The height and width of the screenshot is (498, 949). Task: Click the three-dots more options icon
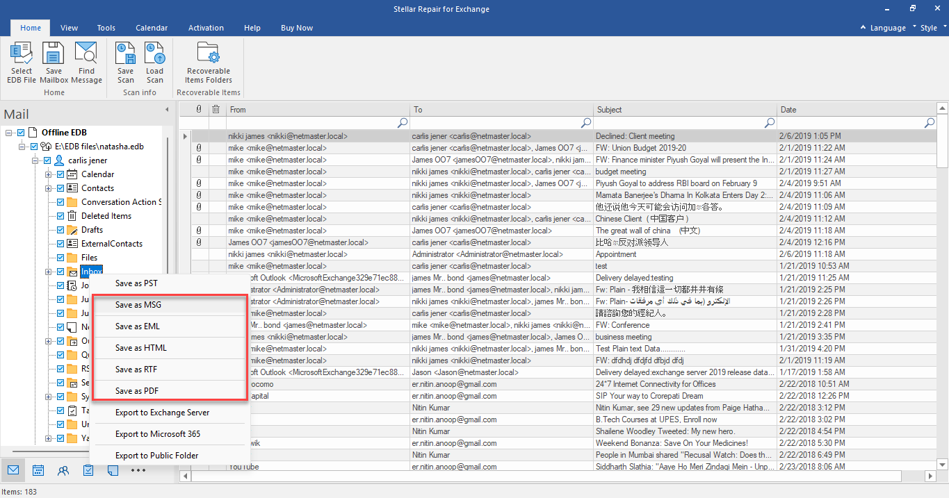click(138, 470)
